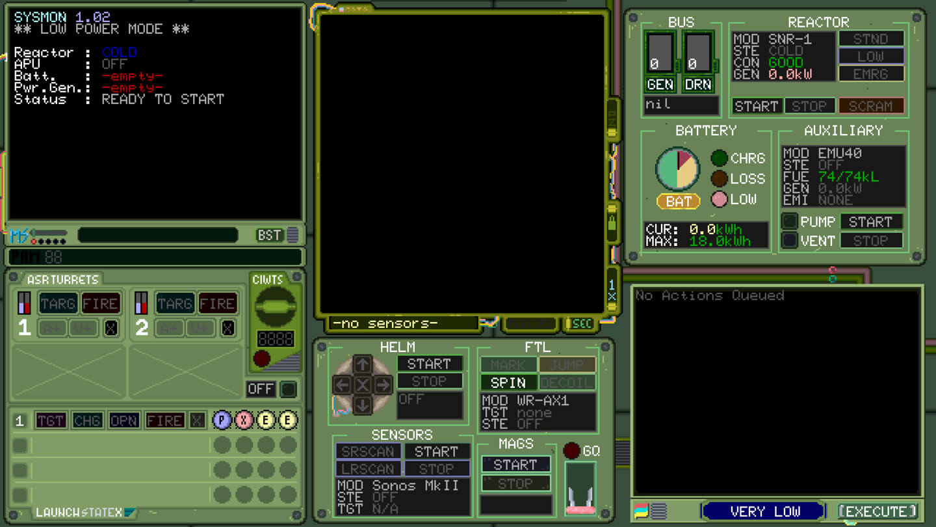Toggle the auxiliary PUMP indicator
Image resolution: width=936 pixels, height=527 pixels.
point(789,222)
